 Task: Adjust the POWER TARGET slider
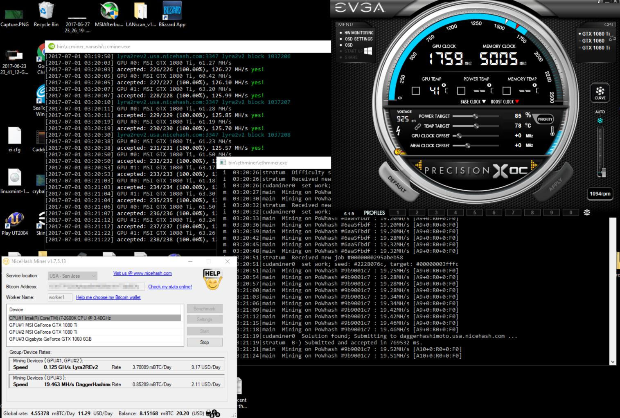tap(476, 116)
